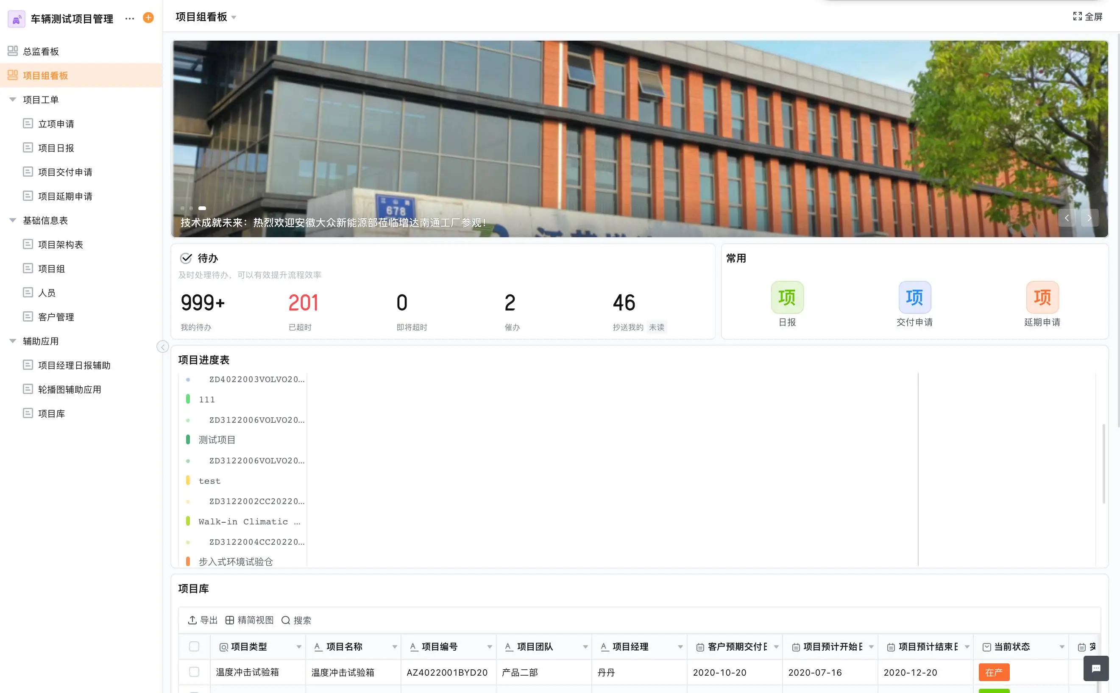The height and width of the screenshot is (693, 1120).
Task: Open 项目名称 column dropdown
Action: (x=394, y=647)
